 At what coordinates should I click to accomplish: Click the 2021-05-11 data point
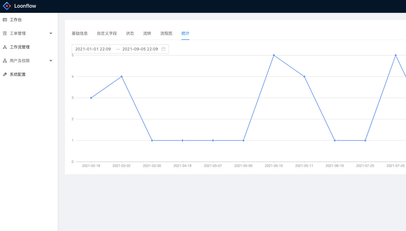[304, 76]
